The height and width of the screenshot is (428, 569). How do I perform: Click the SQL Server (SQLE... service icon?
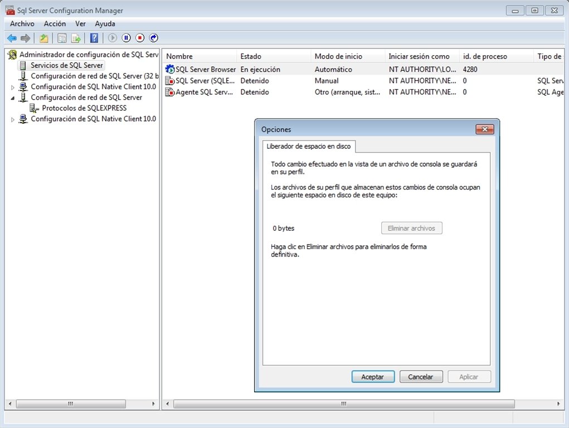[169, 81]
